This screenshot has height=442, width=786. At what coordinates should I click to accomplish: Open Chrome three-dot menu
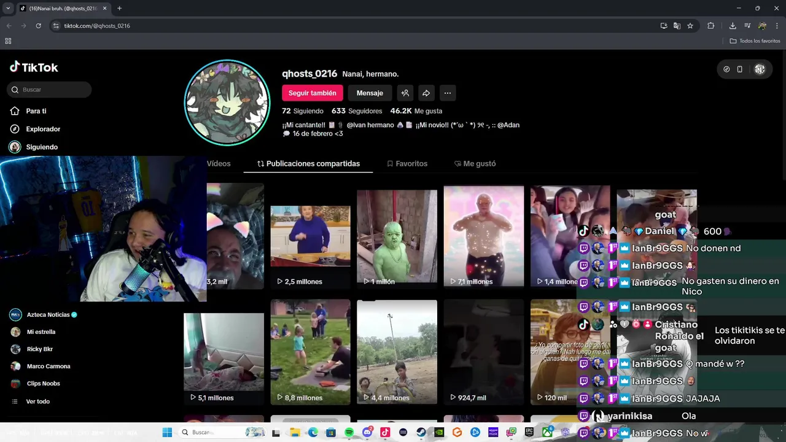[x=777, y=26]
